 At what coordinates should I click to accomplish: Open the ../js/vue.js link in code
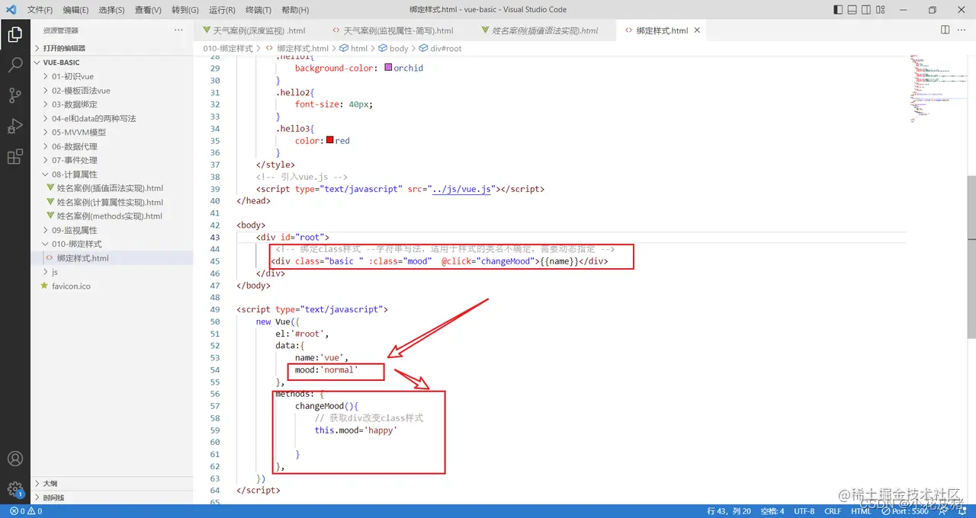tap(462, 189)
